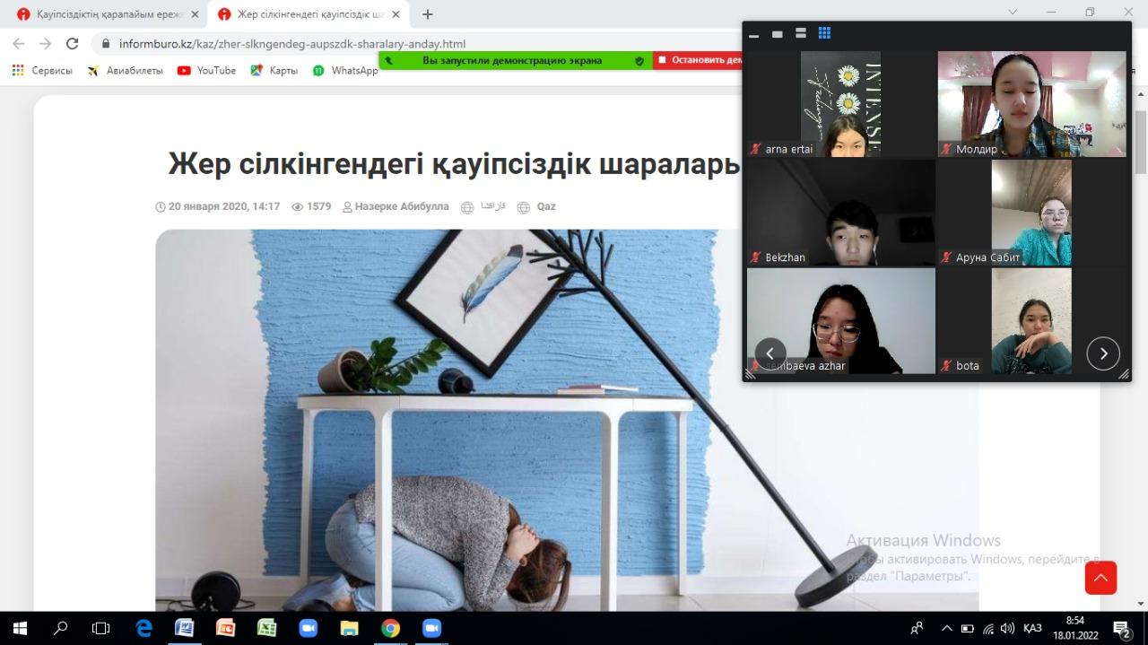
Task: Toggle the system volume icon in the tray
Action: (x=1007, y=628)
